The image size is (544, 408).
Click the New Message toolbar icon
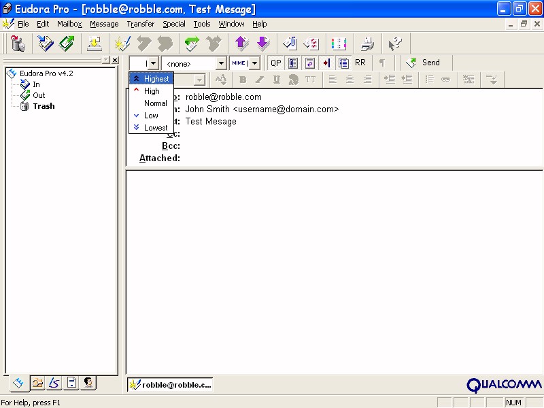(x=122, y=44)
